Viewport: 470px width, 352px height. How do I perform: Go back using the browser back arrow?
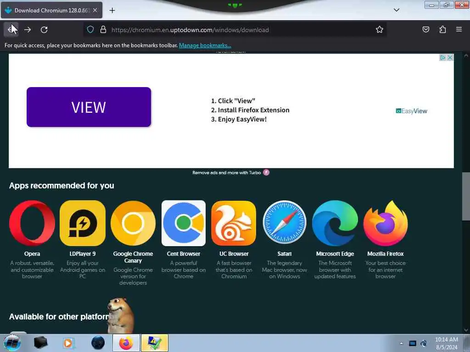pyautogui.click(x=11, y=30)
